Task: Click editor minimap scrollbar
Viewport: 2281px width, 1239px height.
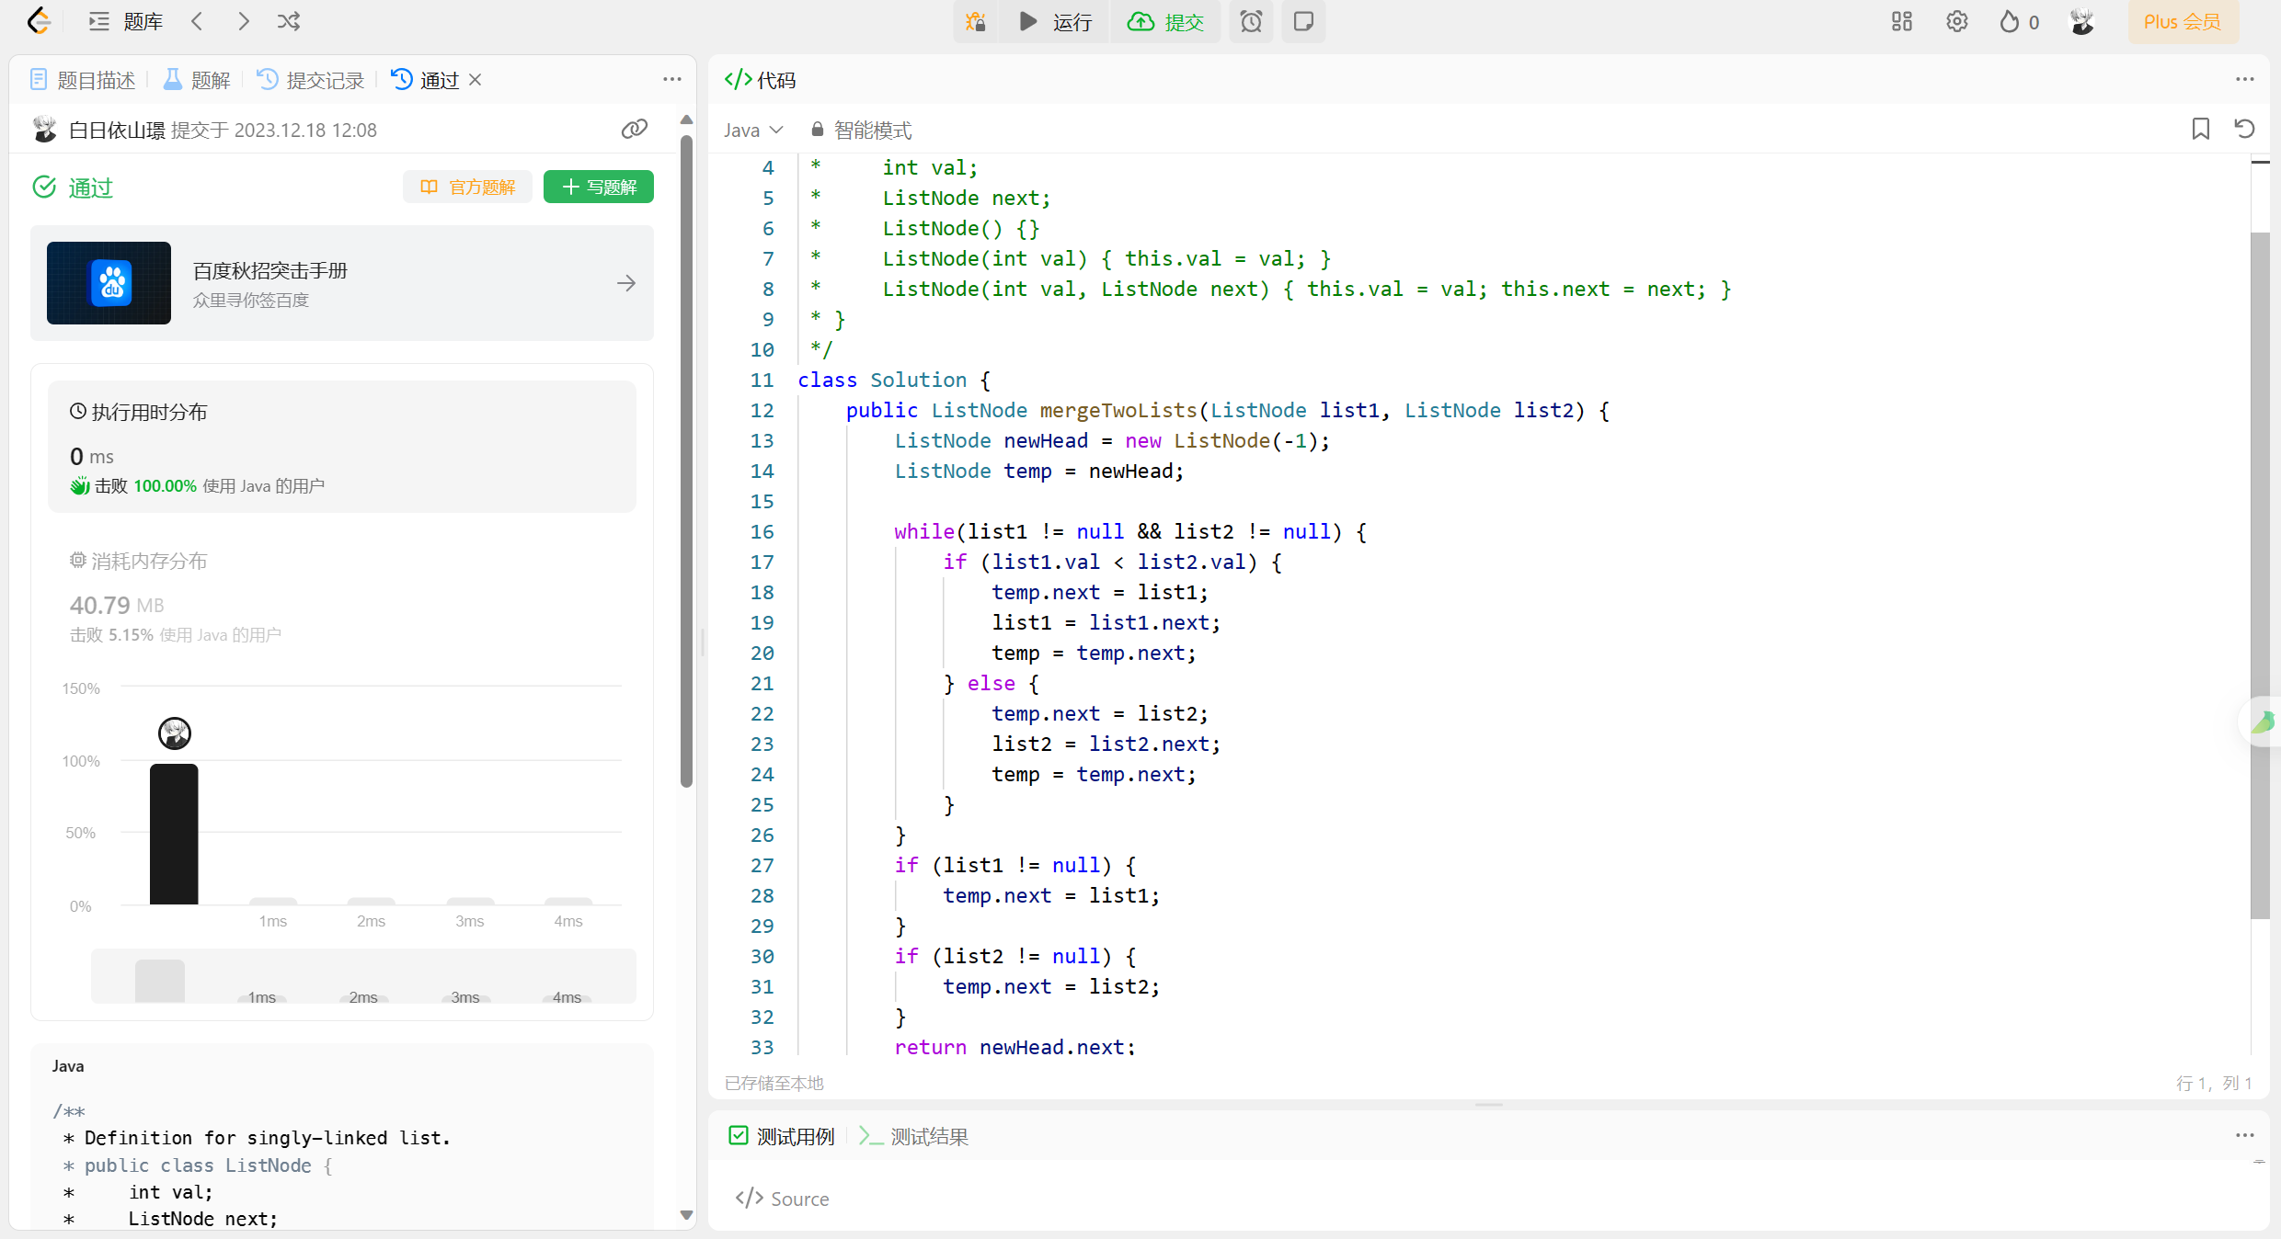Action: [x=2260, y=575]
